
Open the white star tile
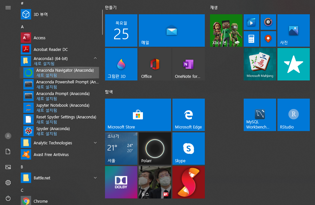pos(294,64)
